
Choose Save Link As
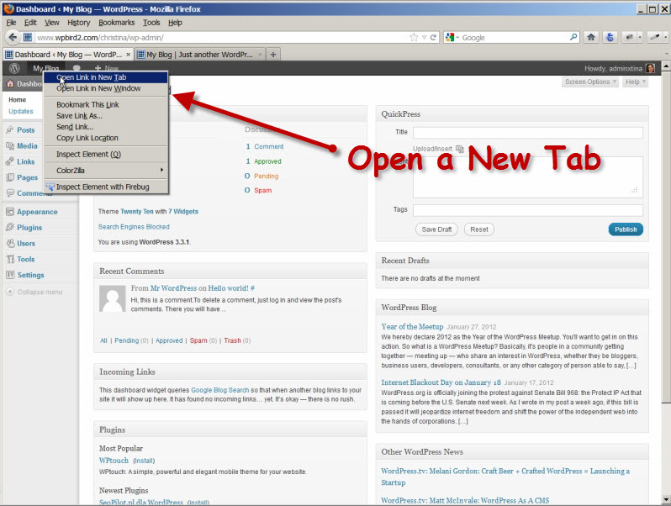pos(105,116)
